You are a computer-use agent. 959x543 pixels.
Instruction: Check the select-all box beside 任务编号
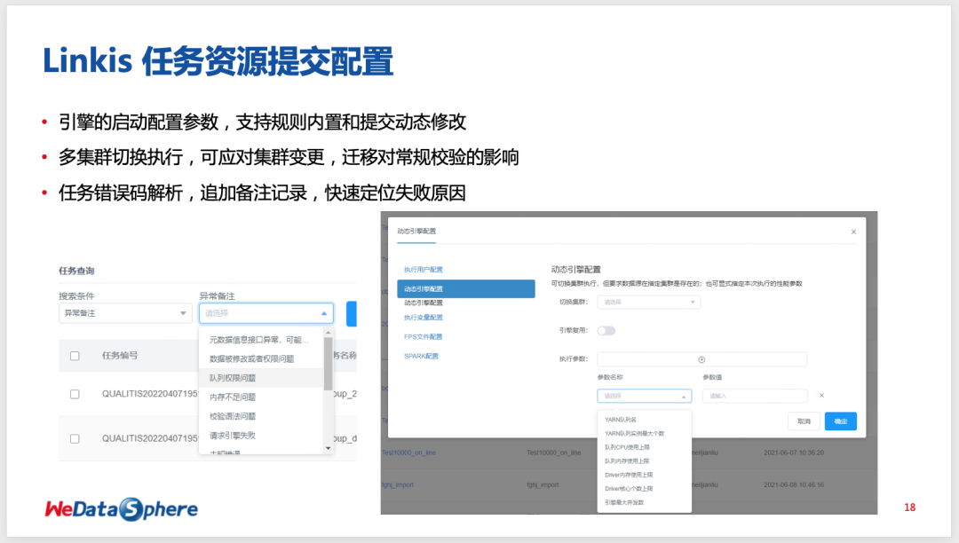point(75,356)
